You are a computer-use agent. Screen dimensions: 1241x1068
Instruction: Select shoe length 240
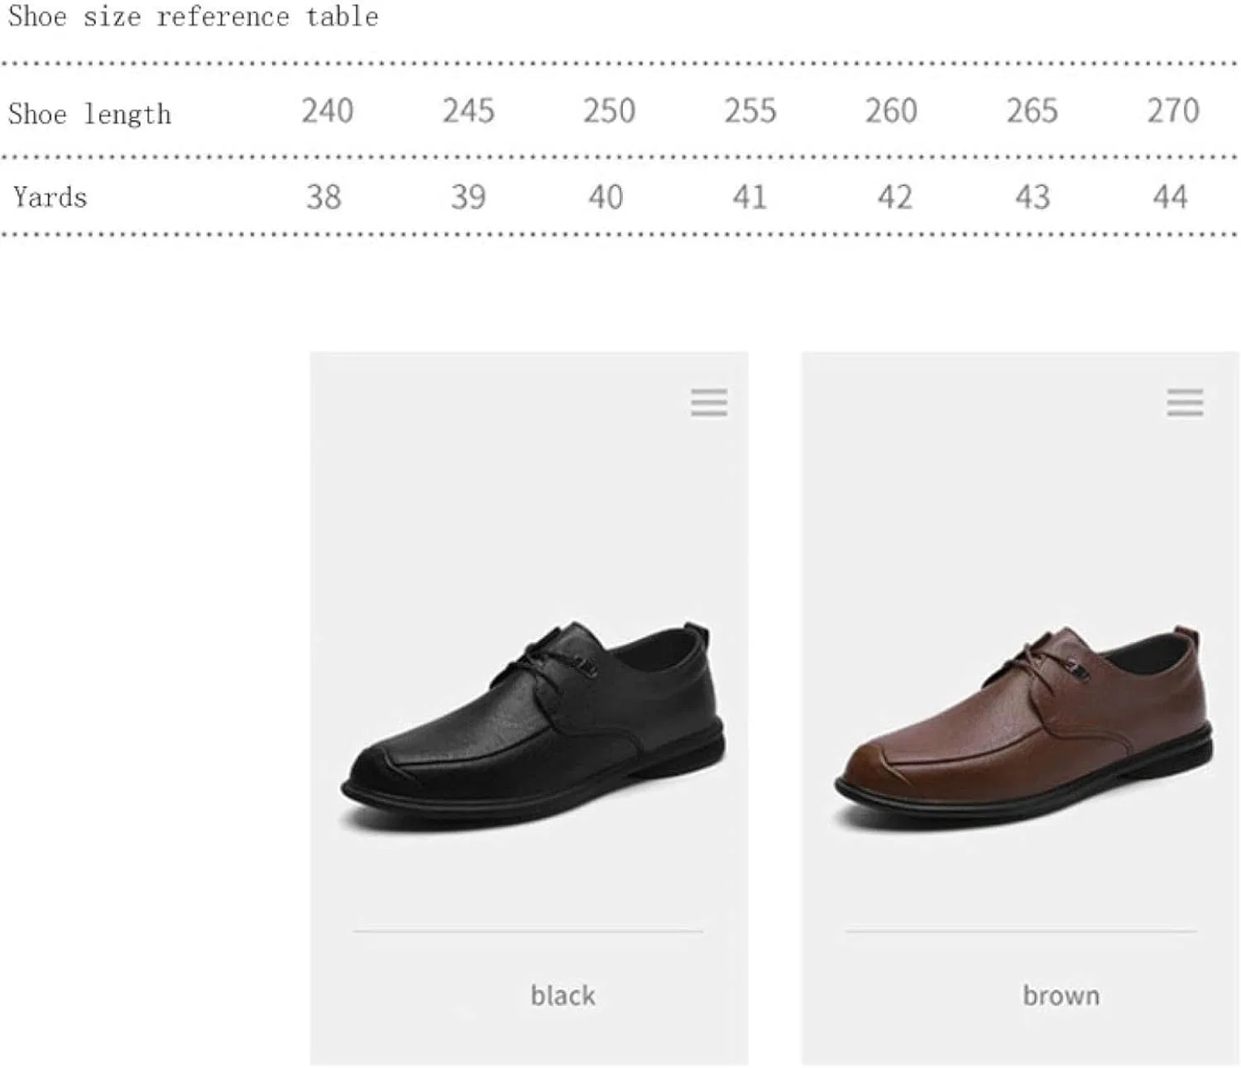[327, 111]
